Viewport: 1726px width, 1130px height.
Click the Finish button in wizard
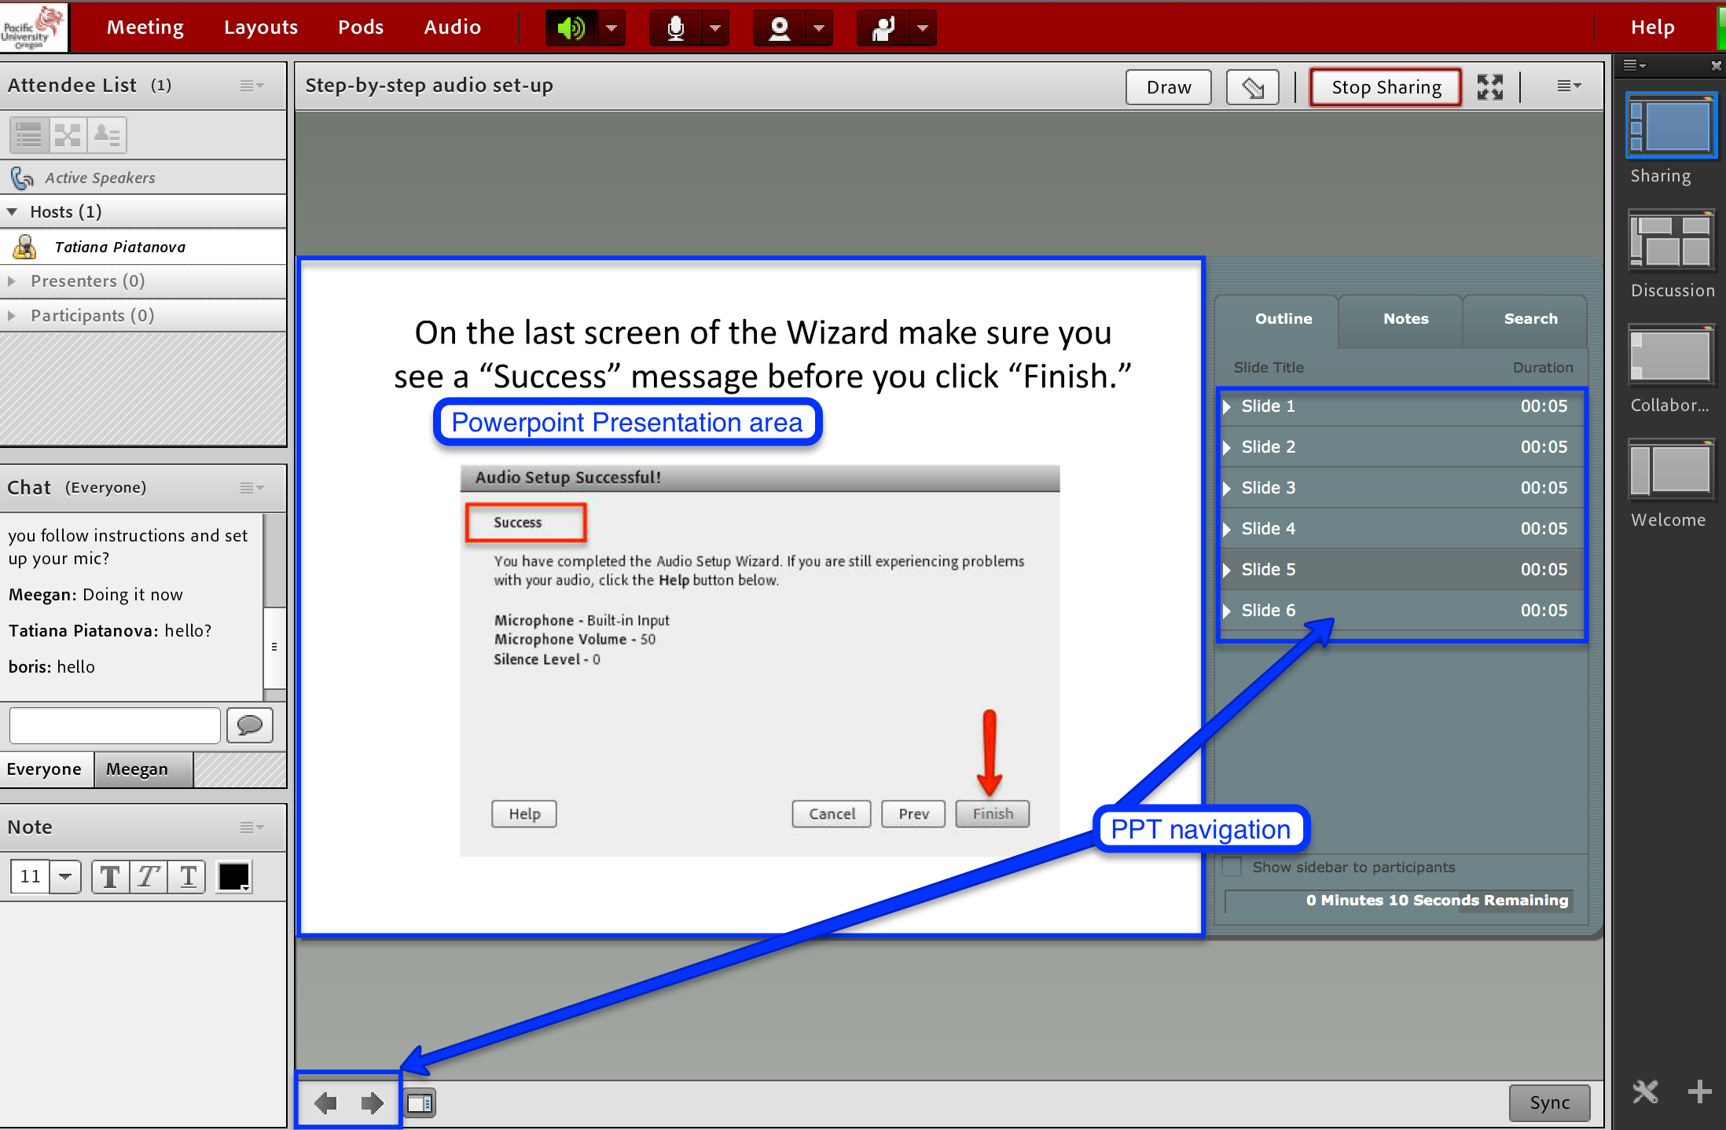tap(991, 813)
